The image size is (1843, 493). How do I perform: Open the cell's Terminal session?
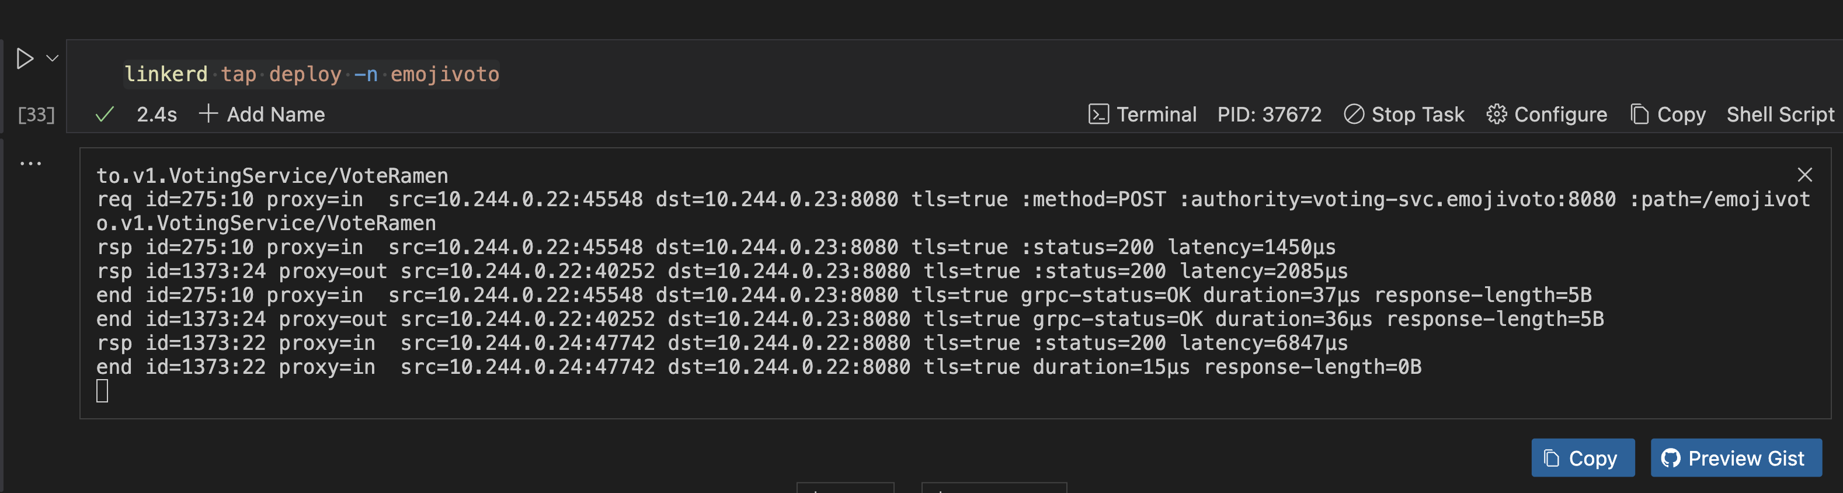tap(1143, 114)
